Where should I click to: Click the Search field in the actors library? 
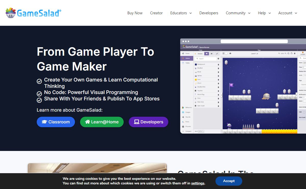coord(205,59)
